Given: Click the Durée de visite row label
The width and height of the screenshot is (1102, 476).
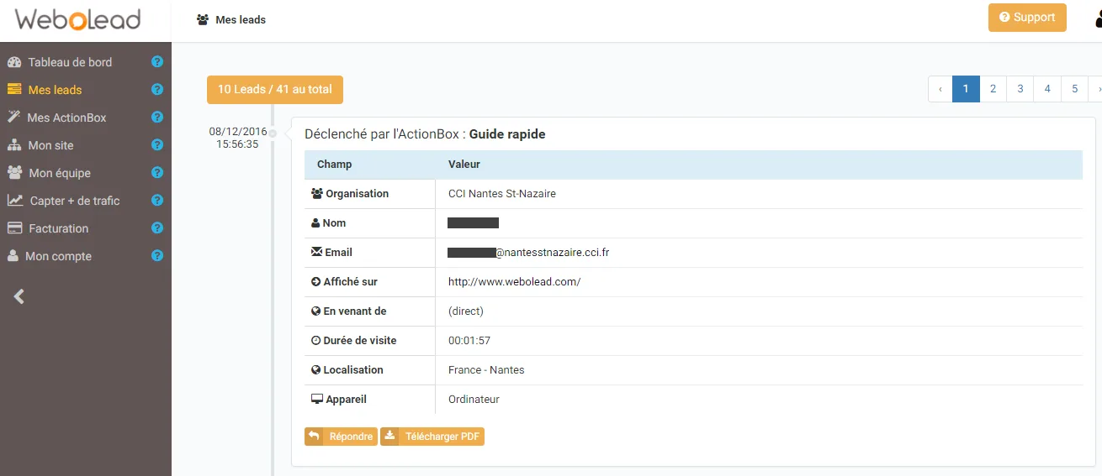Looking at the screenshot, I should pos(353,341).
